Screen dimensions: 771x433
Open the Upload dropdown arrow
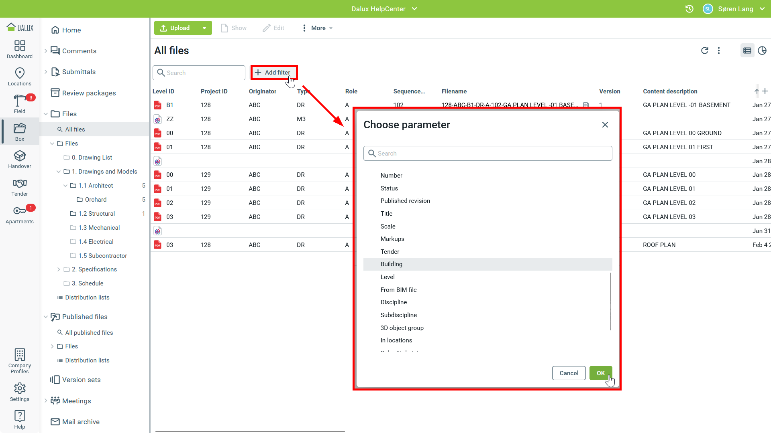204,28
